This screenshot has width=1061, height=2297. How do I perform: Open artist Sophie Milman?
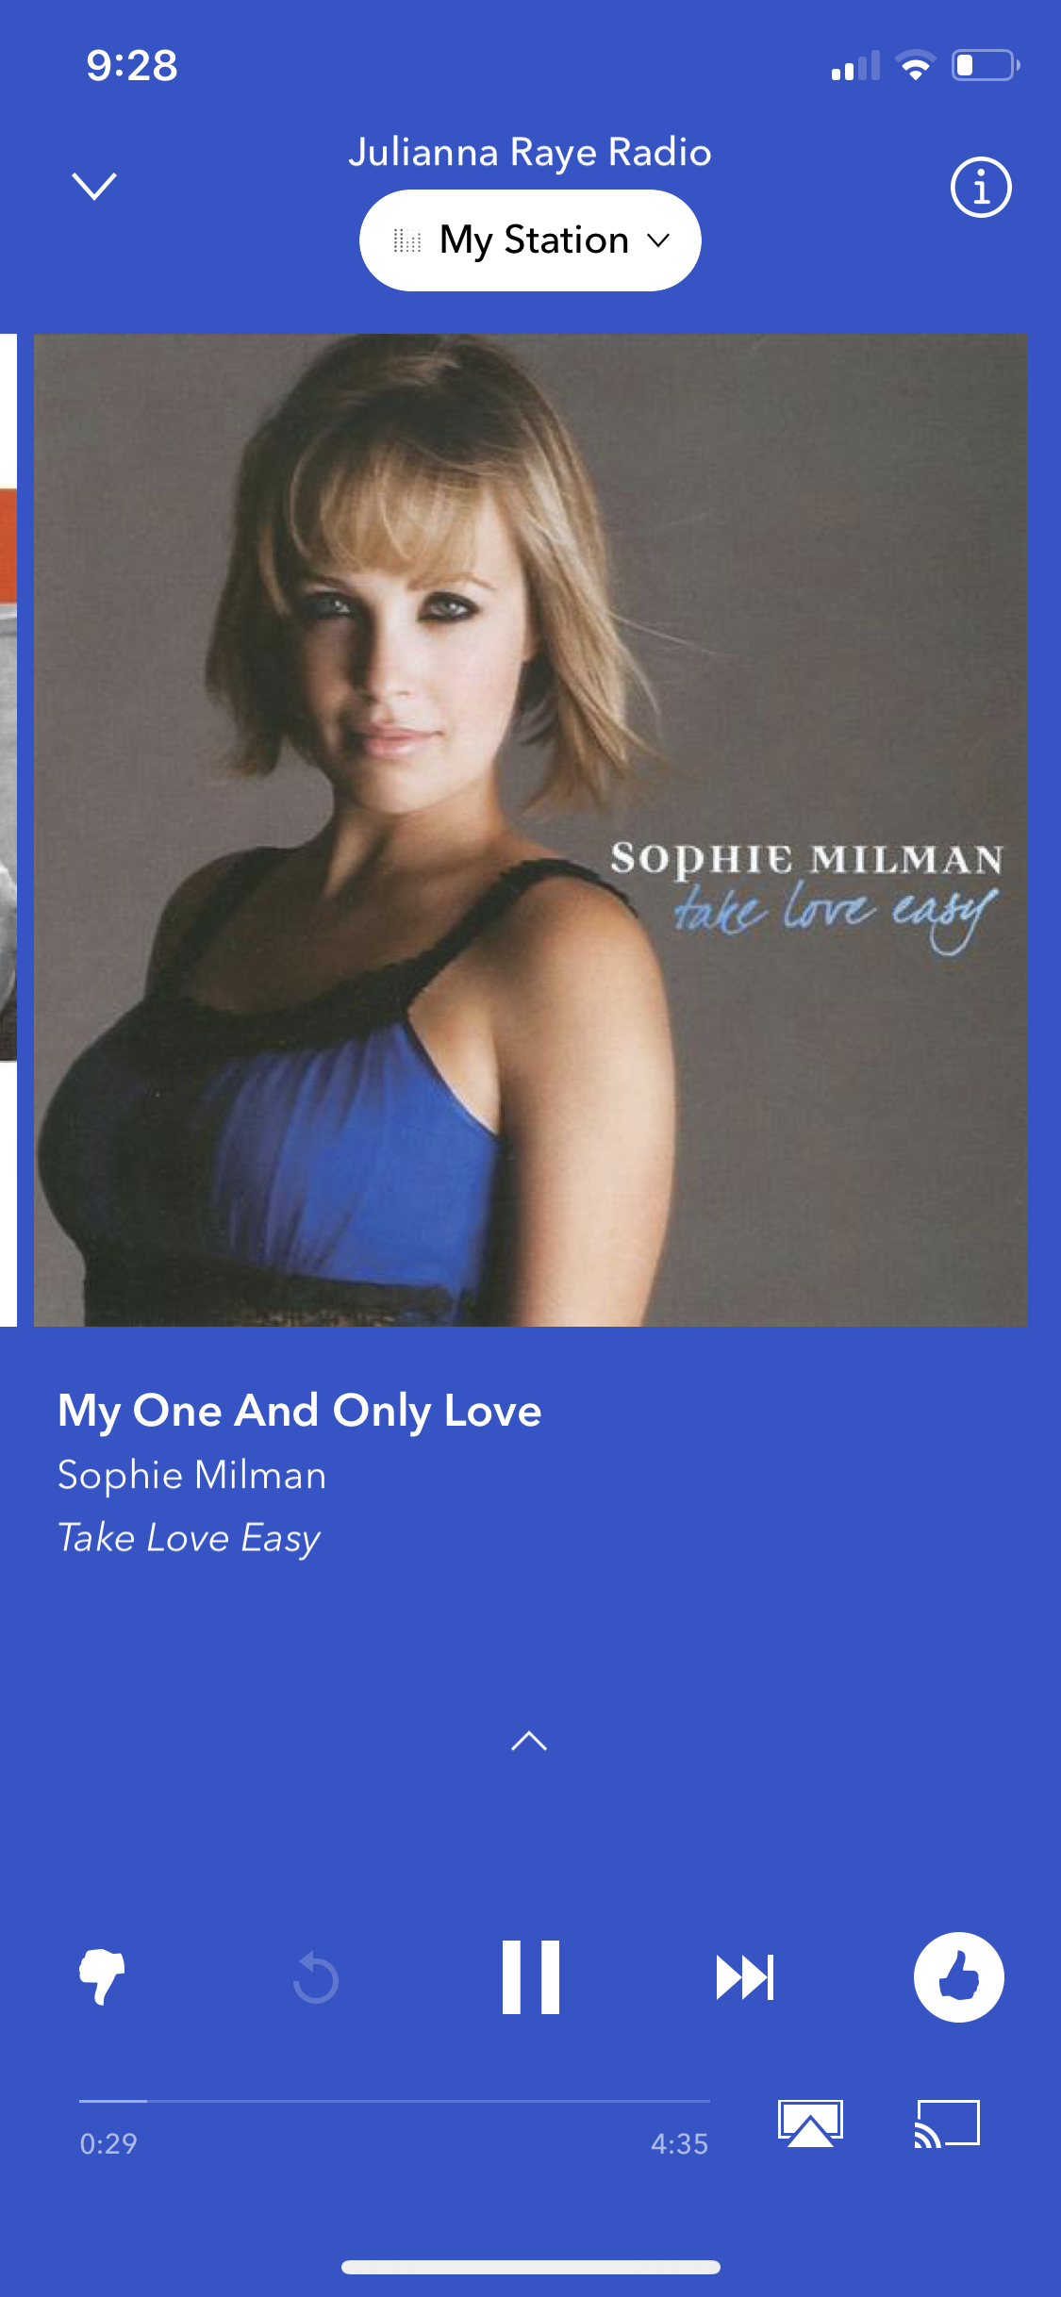192,1475
